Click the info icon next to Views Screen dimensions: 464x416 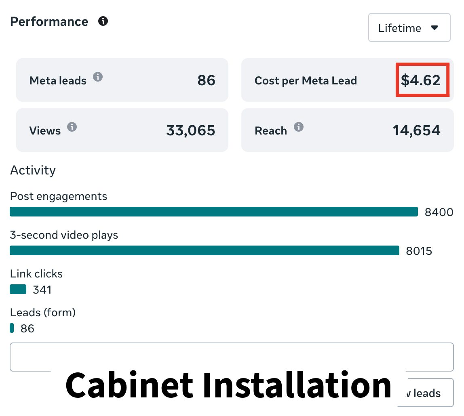click(x=72, y=127)
